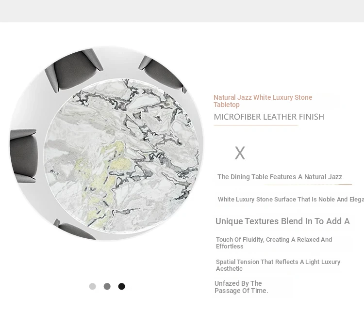This screenshot has height=309, width=364.
Task: Click the 'MICROFIBER LEATHER FINISH' title
Action: click(269, 117)
